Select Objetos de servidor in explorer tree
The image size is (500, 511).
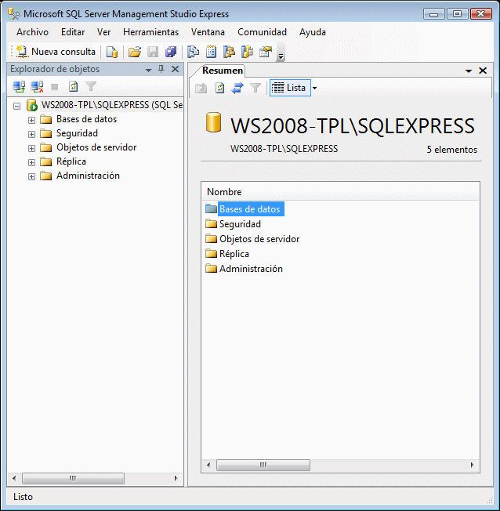96,147
